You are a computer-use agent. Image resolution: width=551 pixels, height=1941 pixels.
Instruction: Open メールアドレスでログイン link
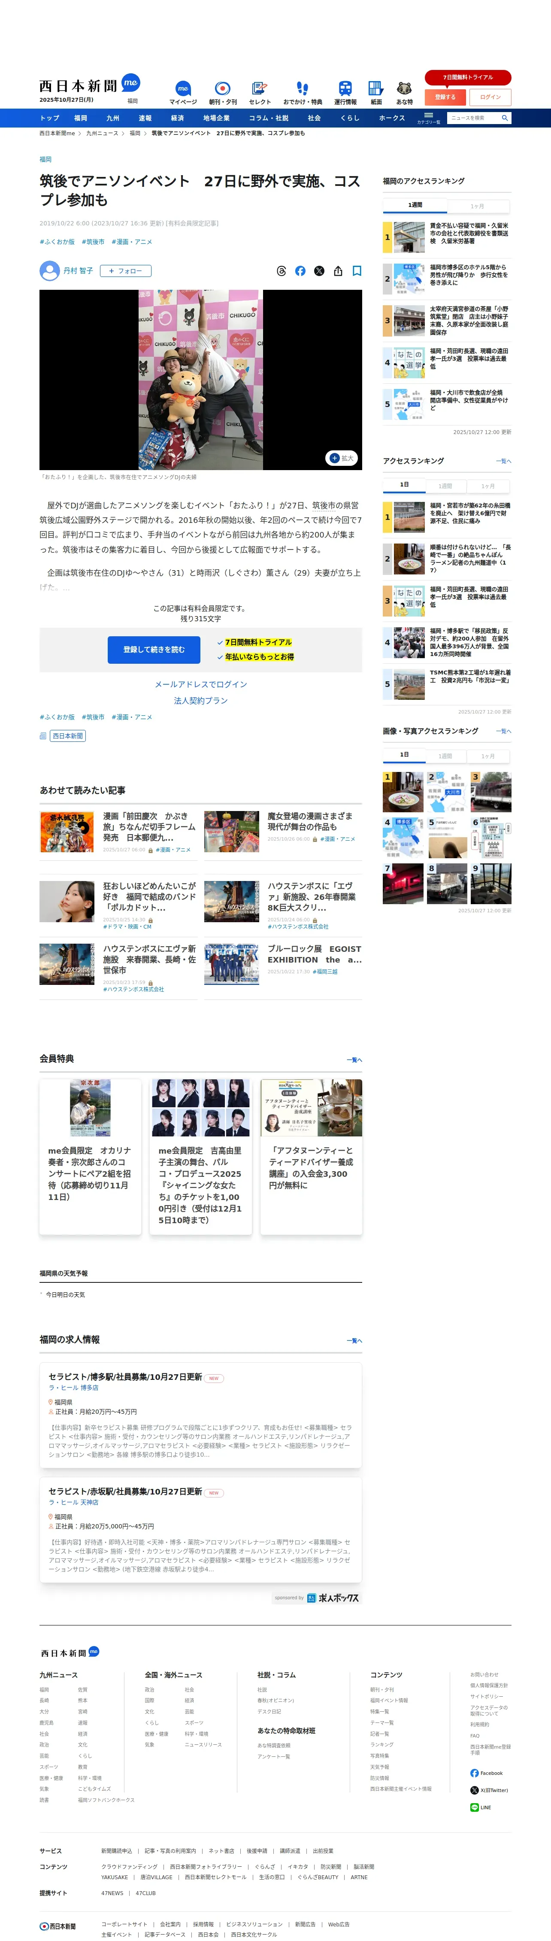(201, 684)
